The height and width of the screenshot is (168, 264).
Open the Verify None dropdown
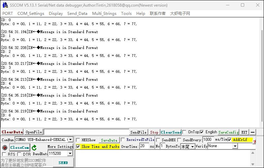coord(235,146)
